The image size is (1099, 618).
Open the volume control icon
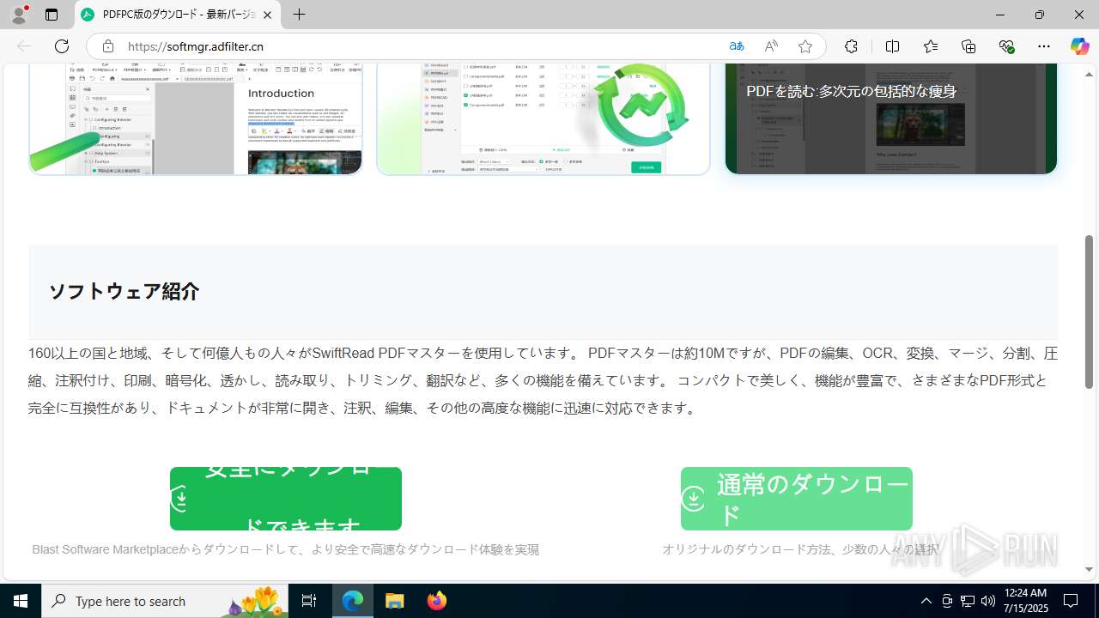pos(988,601)
